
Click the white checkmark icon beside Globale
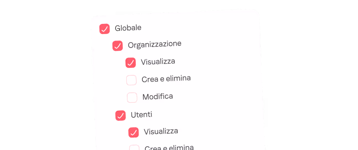coord(105,29)
